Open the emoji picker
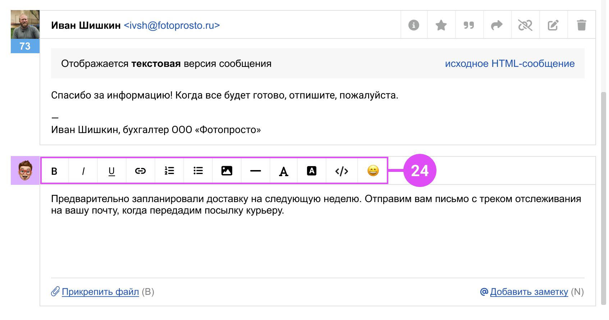The height and width of the screenshot is (320, 609). pyautogui.click(x=373, y=171)
